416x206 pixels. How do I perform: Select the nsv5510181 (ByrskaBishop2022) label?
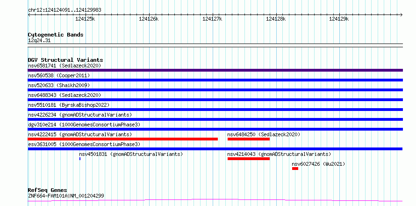pos(69,105)
